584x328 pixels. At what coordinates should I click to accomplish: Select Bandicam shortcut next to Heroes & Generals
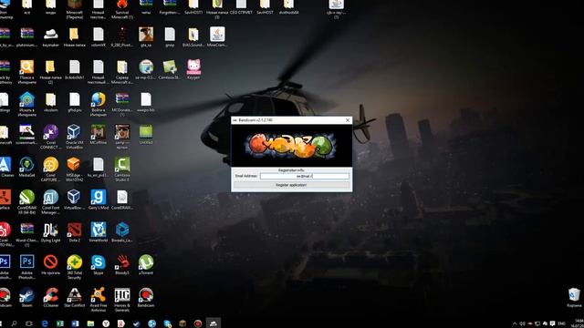pyautogui.click(x=146, y=298)
